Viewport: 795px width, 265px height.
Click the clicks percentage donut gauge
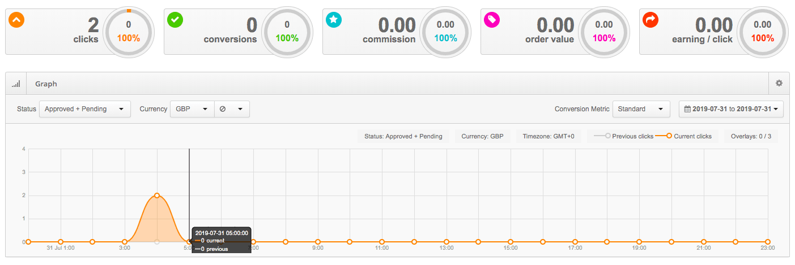129,32
